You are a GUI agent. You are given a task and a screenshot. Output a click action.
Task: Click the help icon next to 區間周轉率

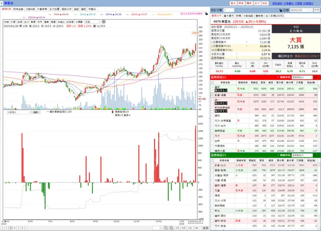coord(237,58)
